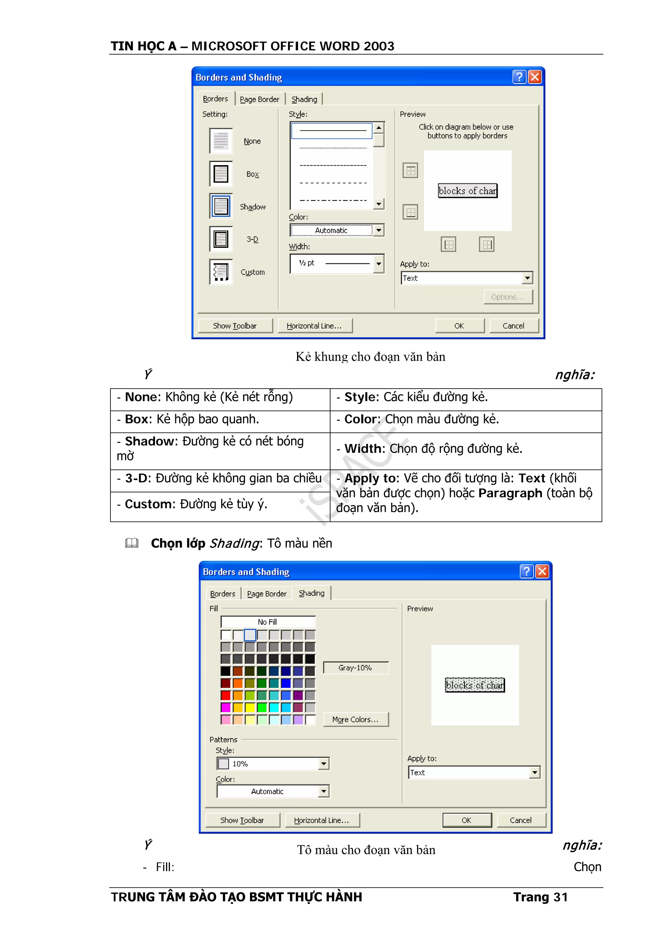The height and width of the screenshot is (942, 665).
Task: Pick the bright green fill swatch
Action: tap(262, 707)
